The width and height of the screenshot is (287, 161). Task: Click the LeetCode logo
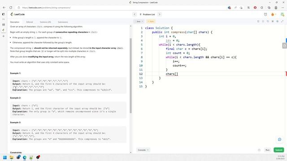pyautogui.click(x=17, y=14)
